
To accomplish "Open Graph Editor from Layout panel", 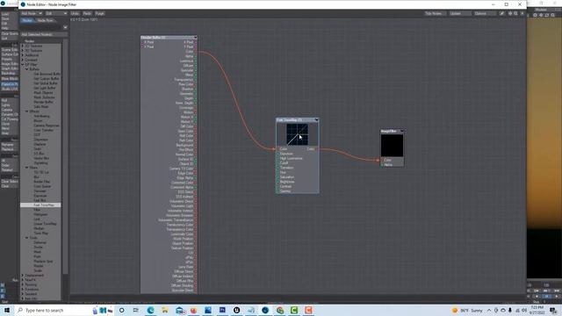I will tap(10, 68).
